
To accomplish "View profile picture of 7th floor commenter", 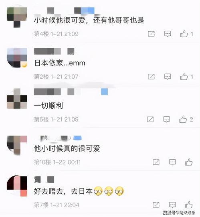I will pyautogui.click(x=17, y=186).
